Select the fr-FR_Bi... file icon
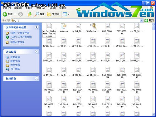This screenshot has height=117, width=156. [x=49, y=56]
